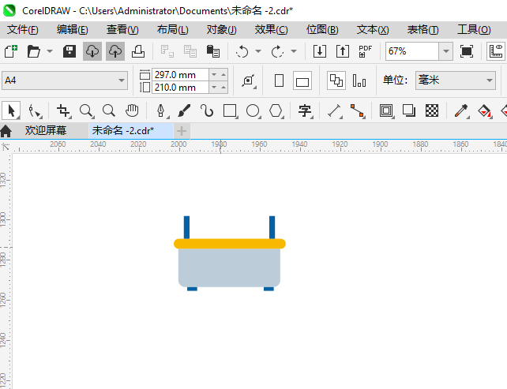Select the Polygon tool
Screen dimensions: 507x389
click(276, 110)
